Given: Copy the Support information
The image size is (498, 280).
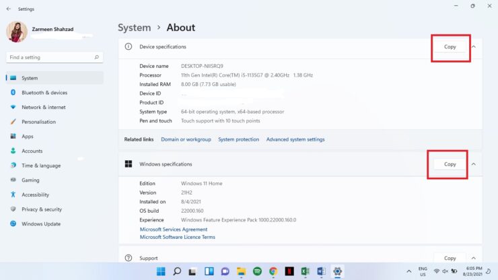Looking at the screenshot, I should coord(450,258).
